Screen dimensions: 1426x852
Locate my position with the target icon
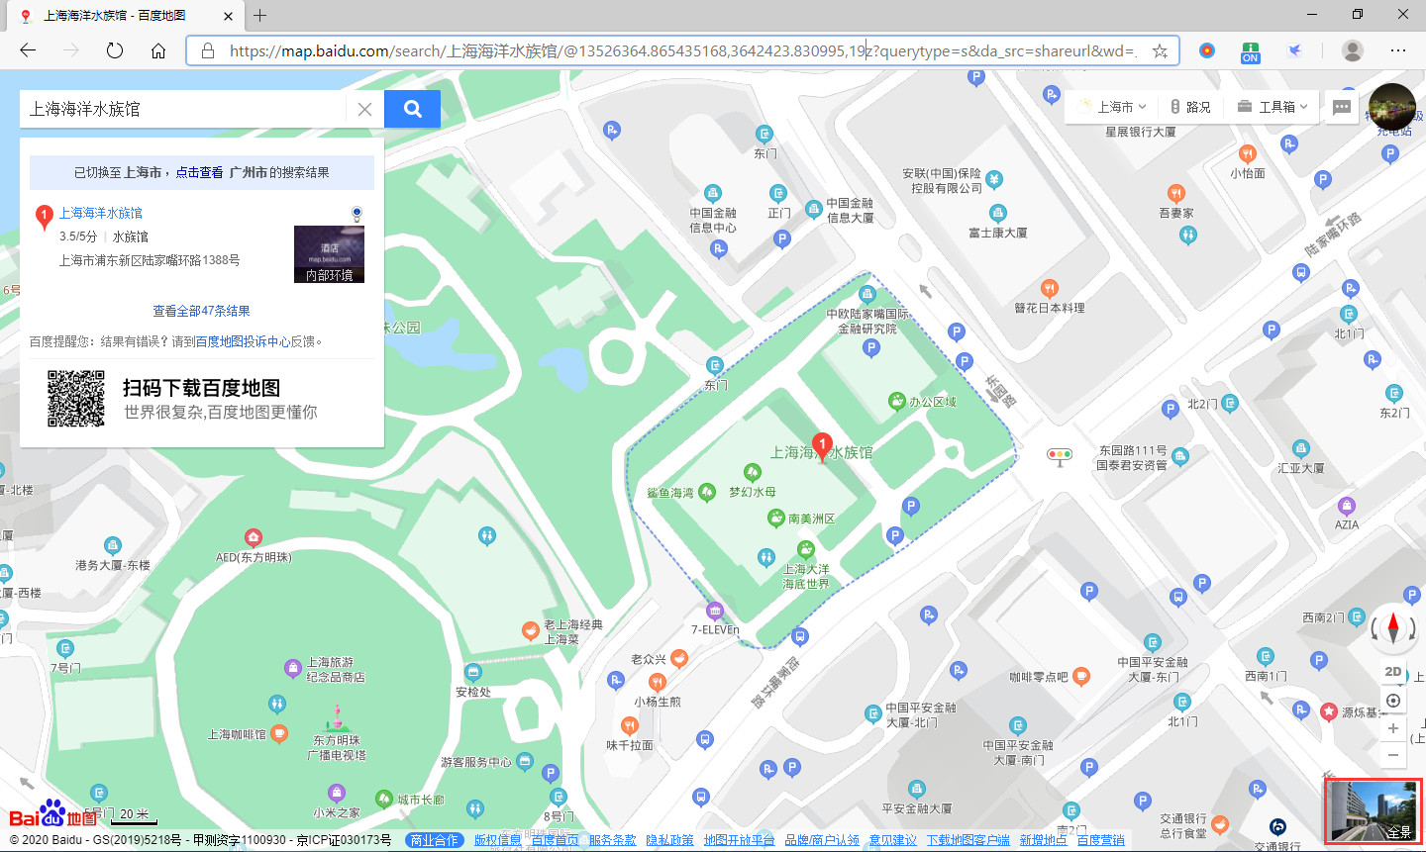pyautogui.click(x=1393, y=701)
